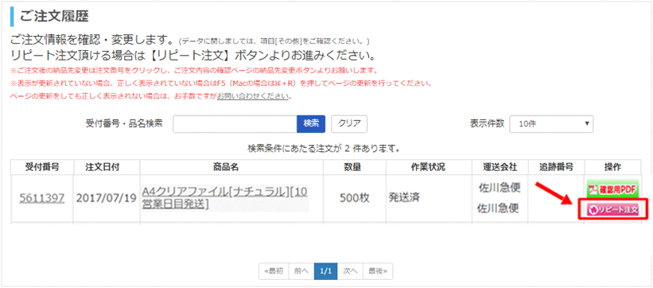Click the 作業状況 column header
The image size is (653, 288).
pos(429,167)
